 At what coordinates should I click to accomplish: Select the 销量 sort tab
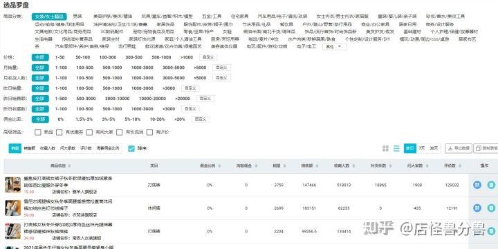15,148
